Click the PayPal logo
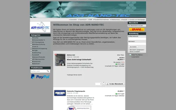The image size is (176, 110). coord(40,77)
